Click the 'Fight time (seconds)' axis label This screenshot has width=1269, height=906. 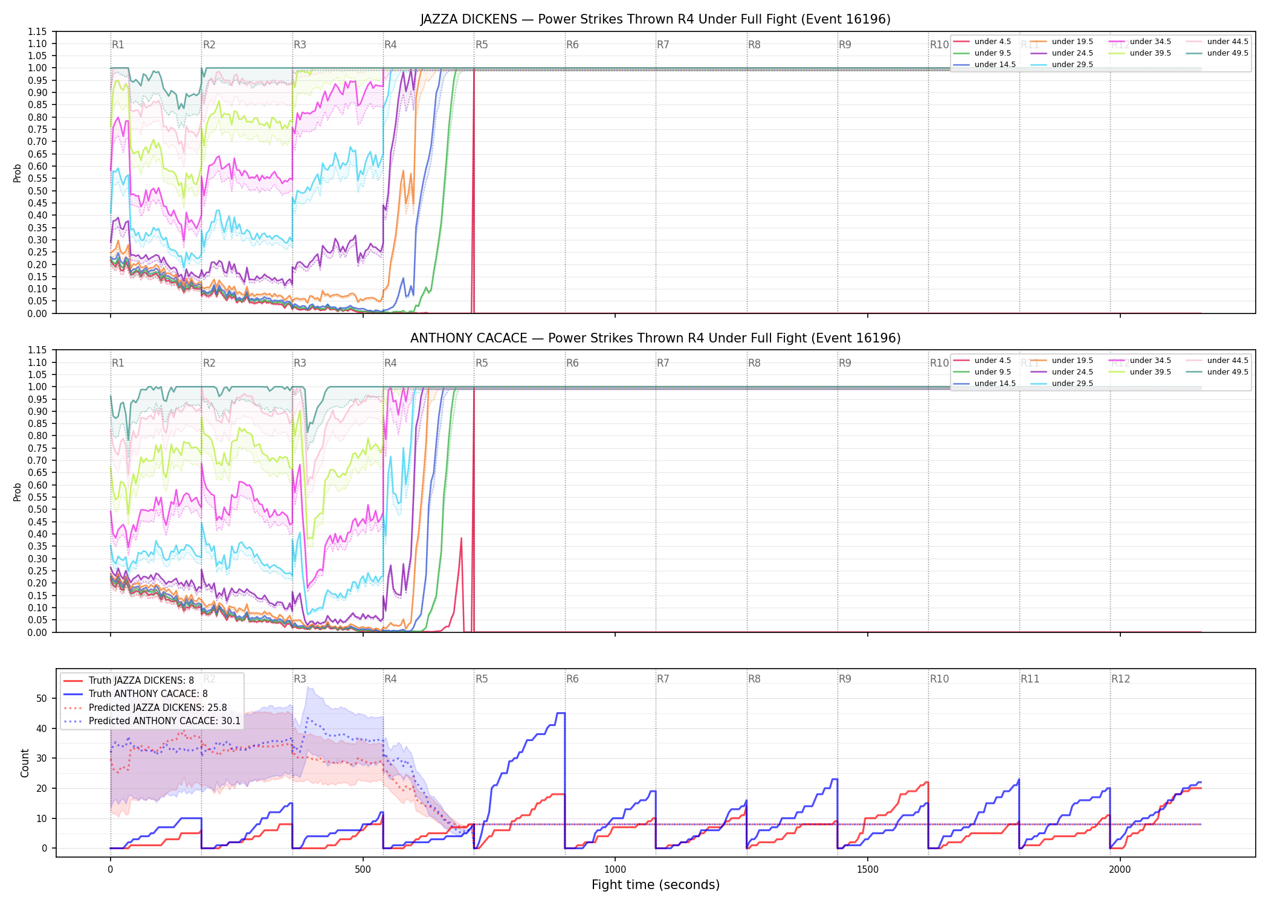click(x=656, y=885)
